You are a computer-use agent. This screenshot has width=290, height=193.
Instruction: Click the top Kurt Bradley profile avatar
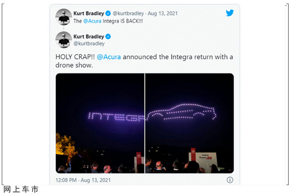click(64, 17)
